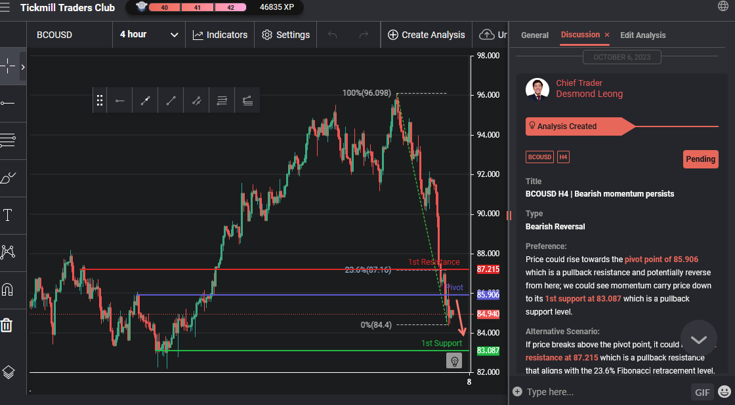Click the title BCOUSD H4 Bearish momentum persists
Image resolution: width=735 pixels, height=405 pixels.
600,194
